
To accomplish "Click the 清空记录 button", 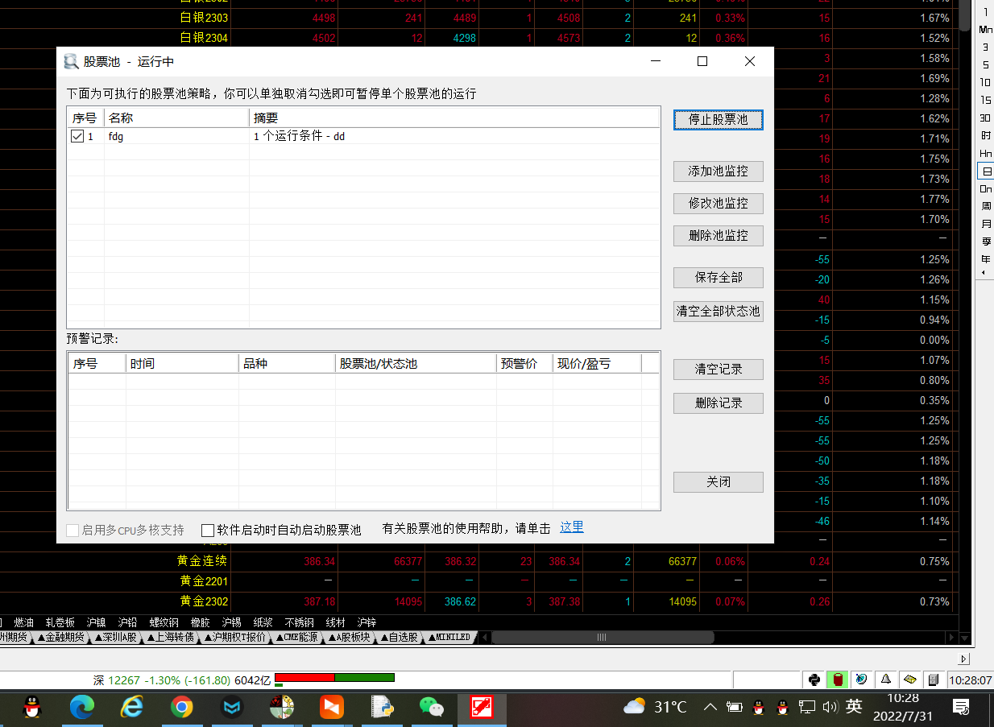I will (x=718, y=370).
